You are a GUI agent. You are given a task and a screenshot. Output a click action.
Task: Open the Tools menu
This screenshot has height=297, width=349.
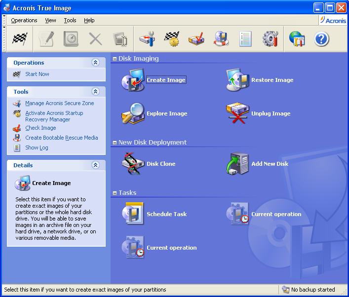[70, 20]
